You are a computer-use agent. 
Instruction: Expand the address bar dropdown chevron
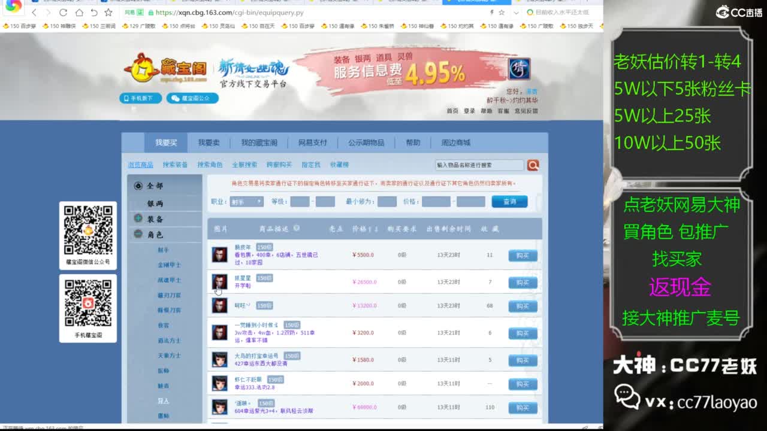pos(517,13)
